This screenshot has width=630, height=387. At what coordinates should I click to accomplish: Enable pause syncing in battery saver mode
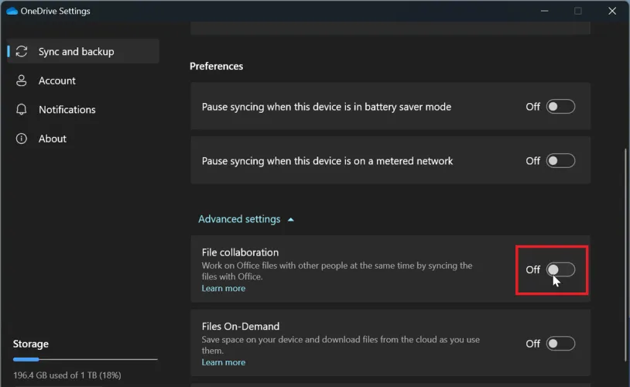[x=560, y=107]
